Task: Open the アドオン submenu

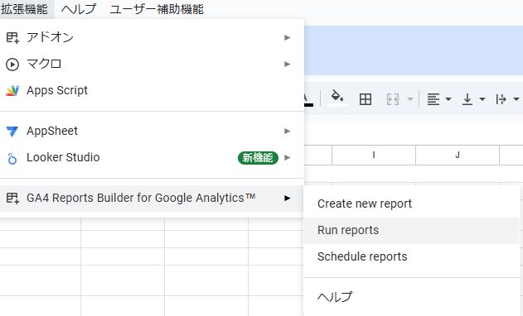Action: [x=152, y=37]
